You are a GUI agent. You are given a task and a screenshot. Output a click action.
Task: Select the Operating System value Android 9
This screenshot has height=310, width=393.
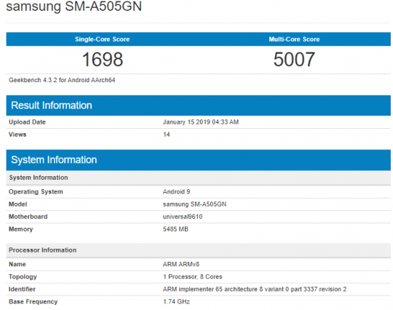click(x=176, y=191)
